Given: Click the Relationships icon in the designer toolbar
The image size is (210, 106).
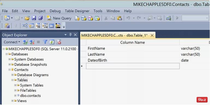Looking at the screenshot, I should (25, 26).
